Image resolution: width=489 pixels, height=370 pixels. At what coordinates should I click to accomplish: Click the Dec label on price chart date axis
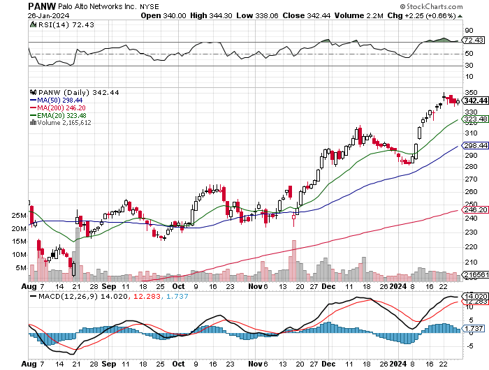pos(328,286)
